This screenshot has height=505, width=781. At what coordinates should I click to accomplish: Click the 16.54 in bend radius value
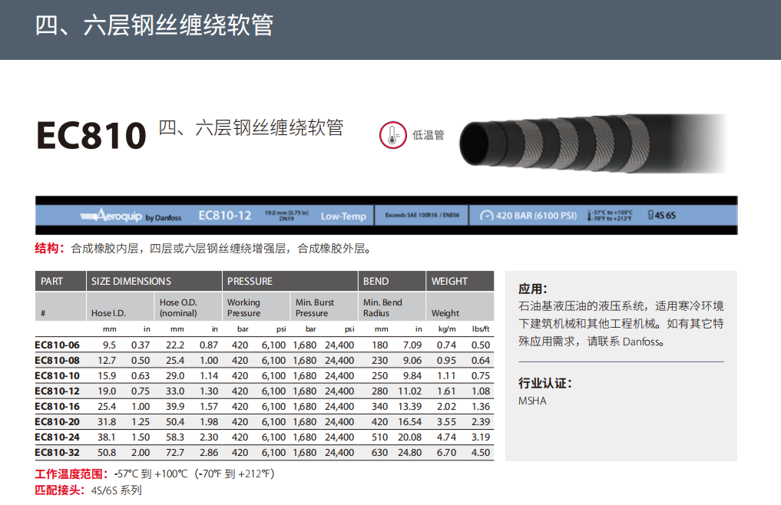409,421
